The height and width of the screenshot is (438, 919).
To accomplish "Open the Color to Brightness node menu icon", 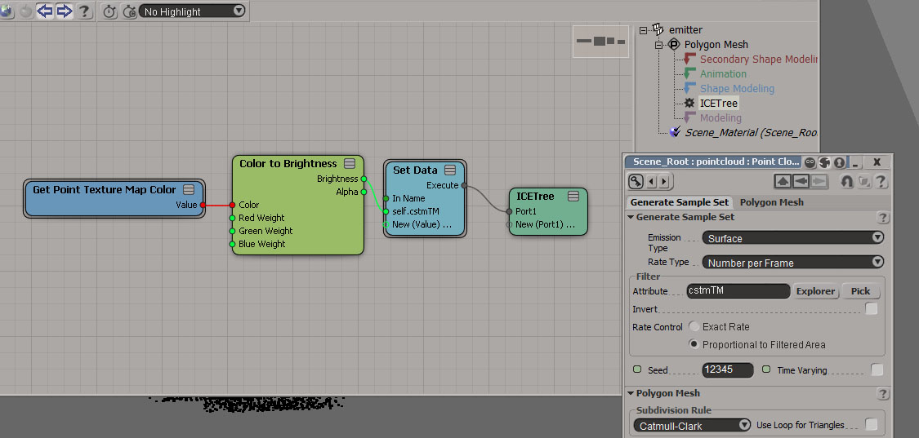I will (x=350, y=163).
